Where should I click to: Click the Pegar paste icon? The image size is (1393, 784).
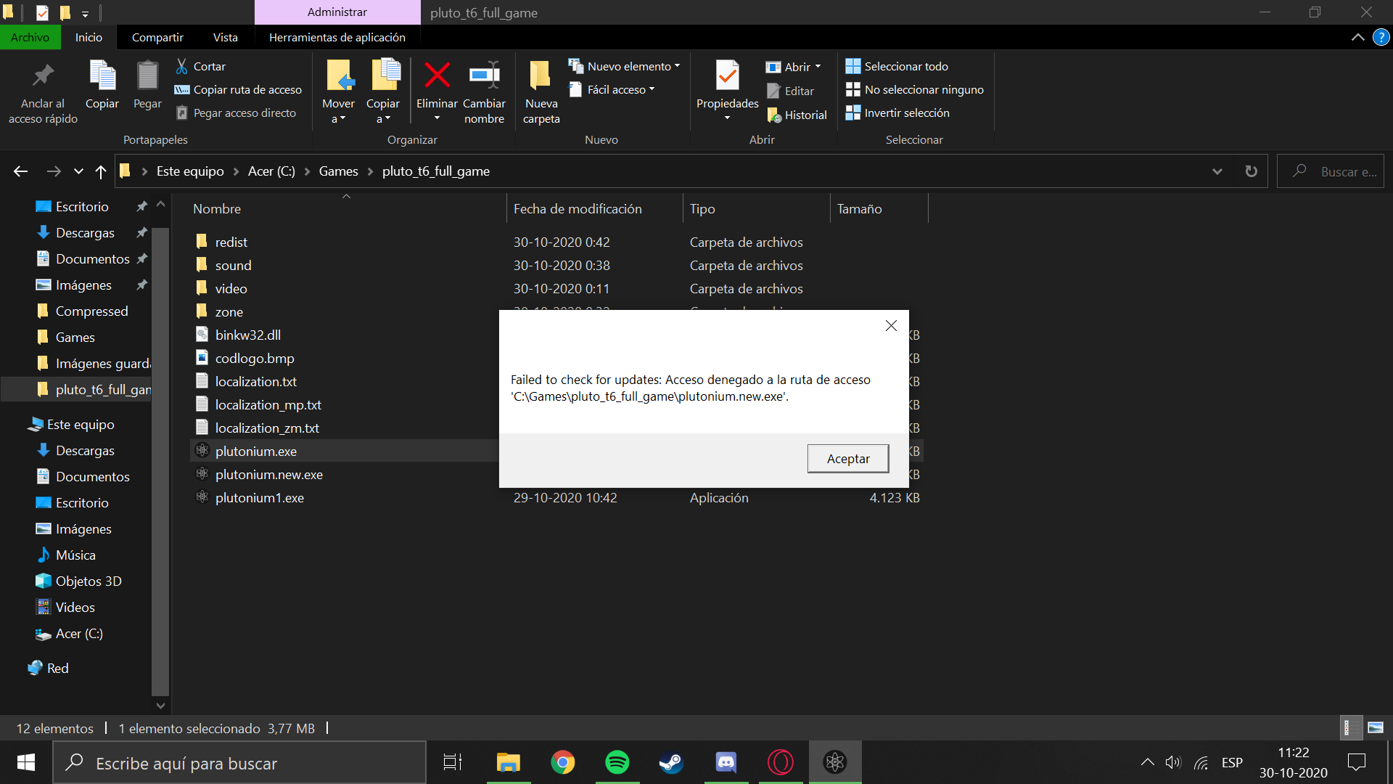click(x=147, y=85)
